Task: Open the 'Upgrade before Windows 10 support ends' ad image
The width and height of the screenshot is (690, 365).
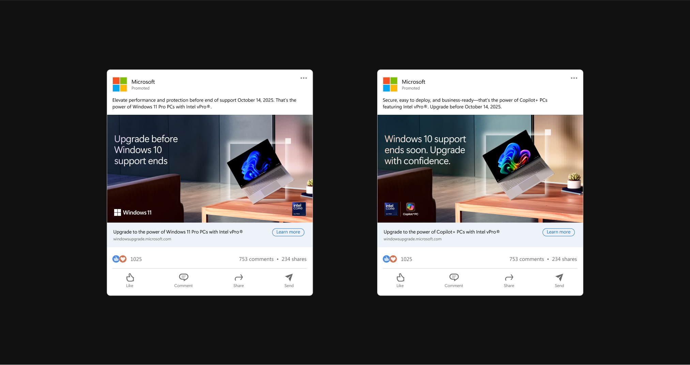Action: tap(210, 169)
